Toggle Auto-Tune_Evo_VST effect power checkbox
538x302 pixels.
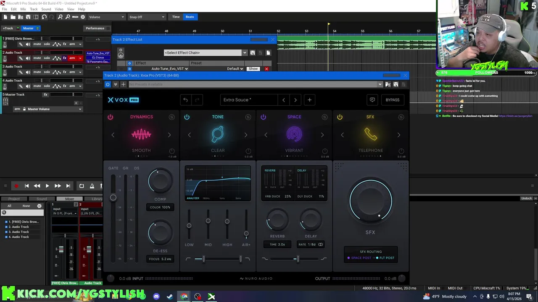coord(129,69)
